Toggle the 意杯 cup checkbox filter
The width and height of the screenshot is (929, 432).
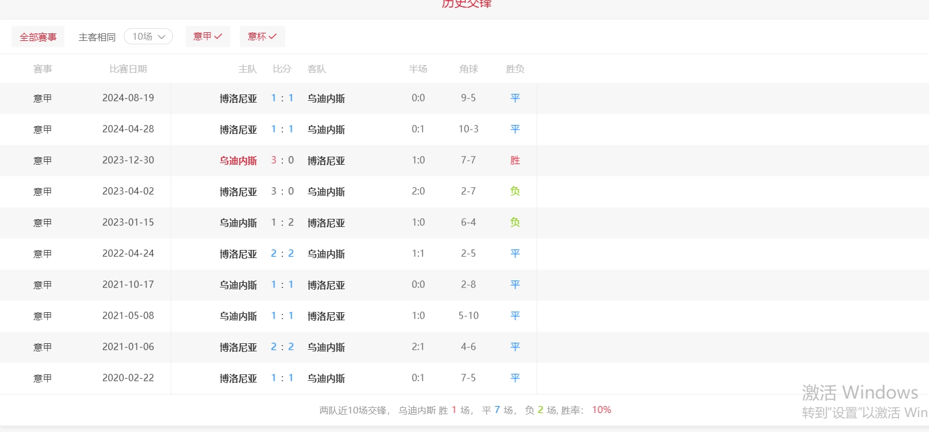click(x=262, y=36)
